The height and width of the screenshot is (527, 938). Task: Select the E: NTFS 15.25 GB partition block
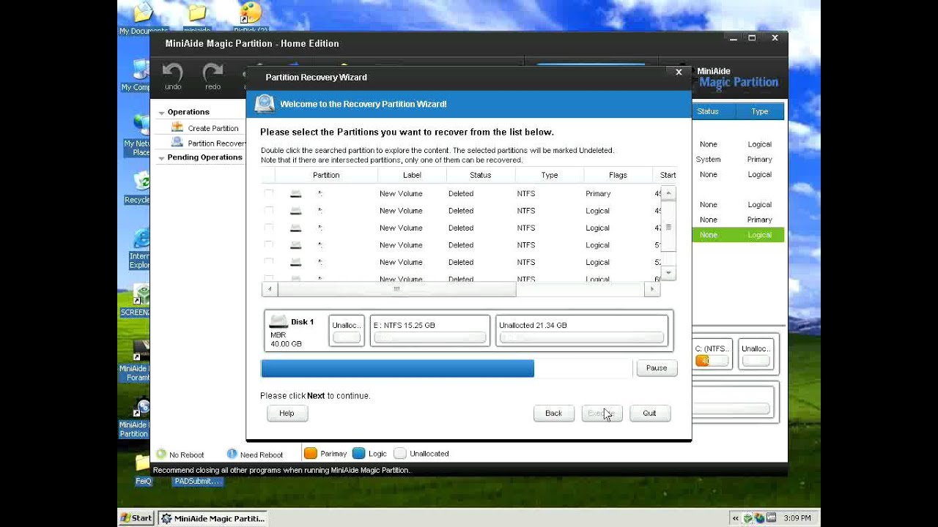coord(430,331)
